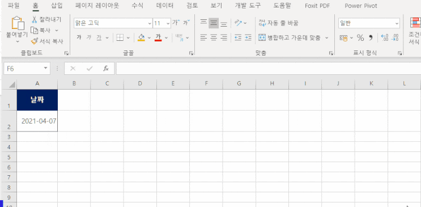
Task: Switch to 페이지 레이아웃 tab
Action: click(x=97, y=6)
